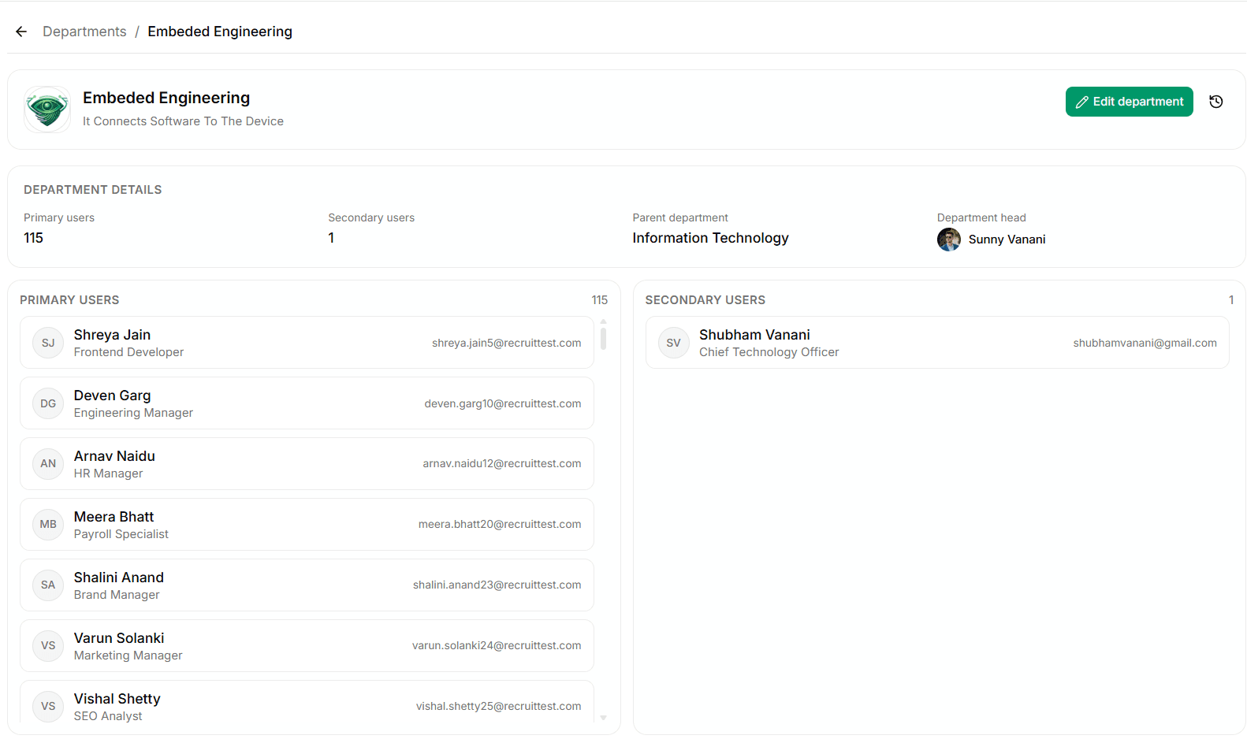The width and height of the screenshot is (1247, 754).
Task: Open the department history icon
Action: pyautogui.click(x=1215, y=102)
